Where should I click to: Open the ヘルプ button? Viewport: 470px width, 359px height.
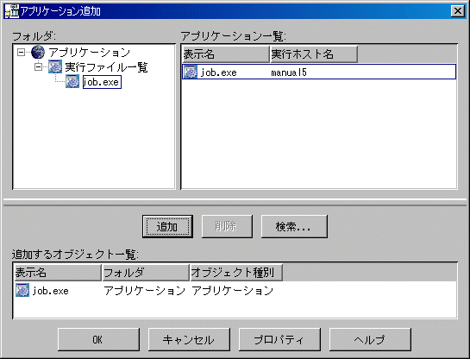click(x=370, y=339)
